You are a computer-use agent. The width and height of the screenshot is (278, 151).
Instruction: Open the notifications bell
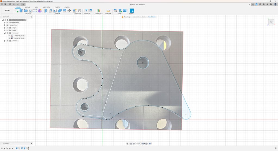267,4
